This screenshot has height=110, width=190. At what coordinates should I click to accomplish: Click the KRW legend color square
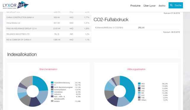tap(139, 86)
